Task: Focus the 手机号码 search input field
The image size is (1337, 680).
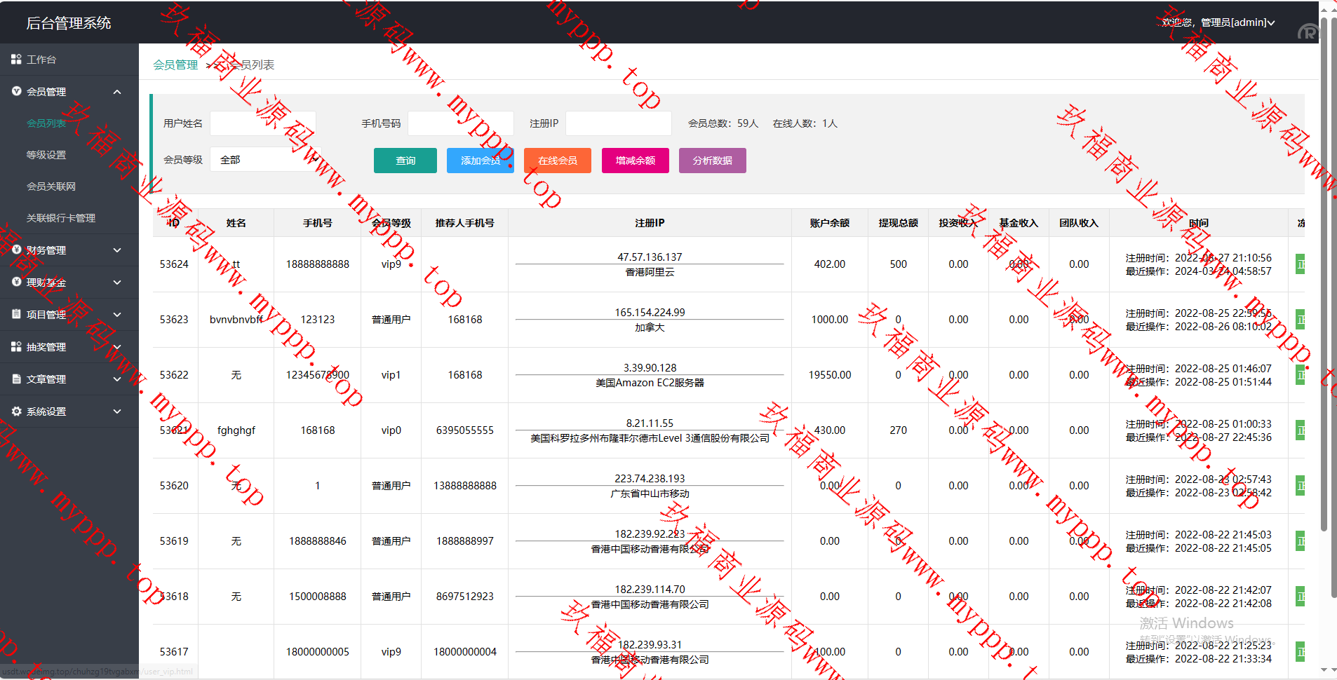Action: pyautogui.click(x=460, y=123)
